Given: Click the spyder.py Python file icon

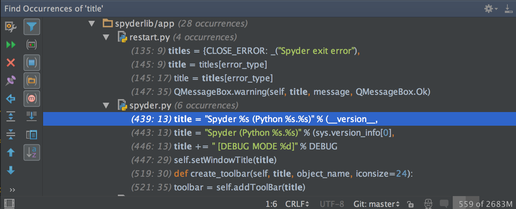Looking at the screenshot, I should 123,106.
